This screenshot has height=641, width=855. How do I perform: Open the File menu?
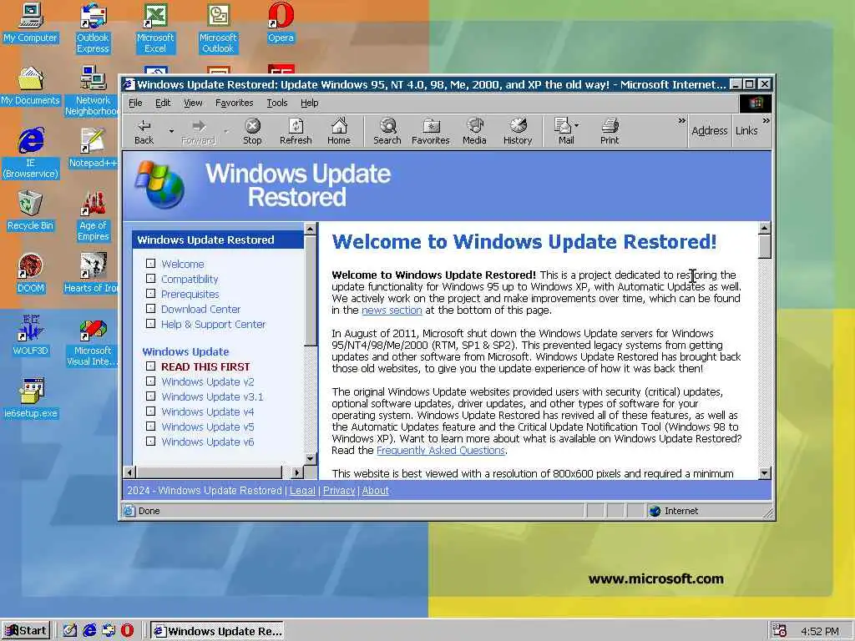click(135, 103)
